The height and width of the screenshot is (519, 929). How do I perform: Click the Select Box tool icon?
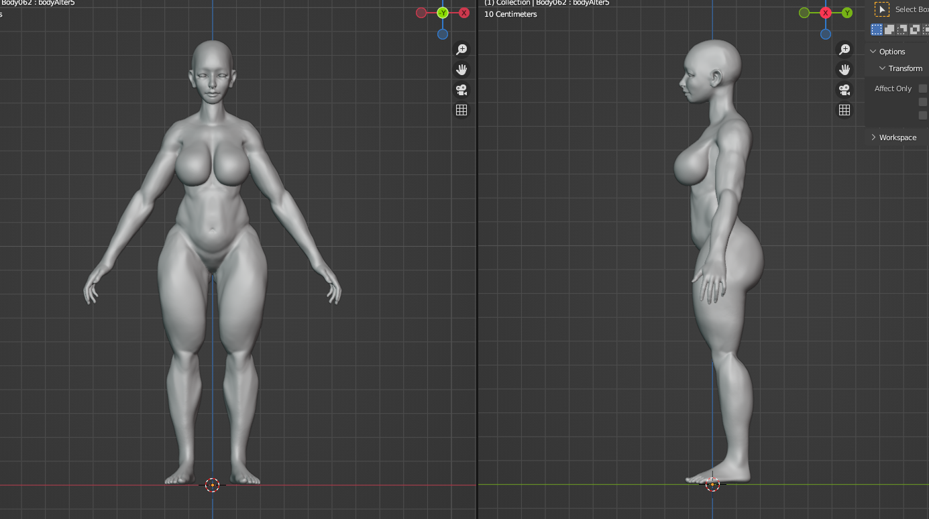(882, 9)
